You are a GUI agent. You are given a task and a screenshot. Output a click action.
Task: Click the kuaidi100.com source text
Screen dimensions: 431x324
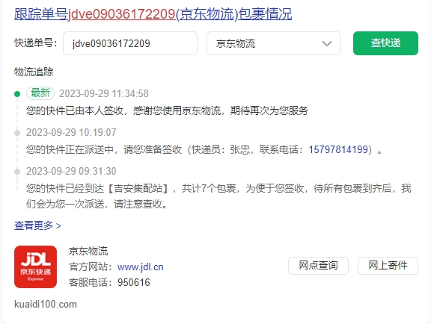(46, 305)
